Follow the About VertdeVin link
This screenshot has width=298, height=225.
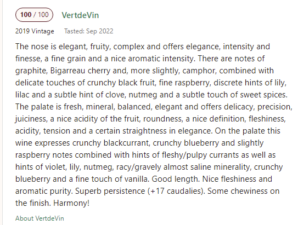(40, 218)
